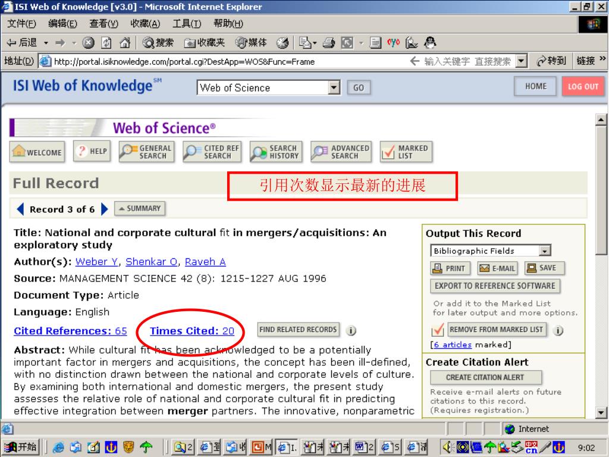Screen dimensions: 609x457
Task: Go to previous record with left arrow
Action: coord(20,209)
